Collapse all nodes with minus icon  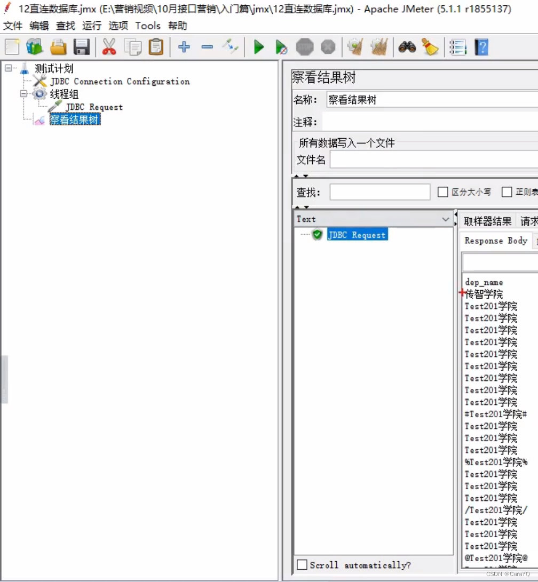pyautogui.click(x=207, y=47)
